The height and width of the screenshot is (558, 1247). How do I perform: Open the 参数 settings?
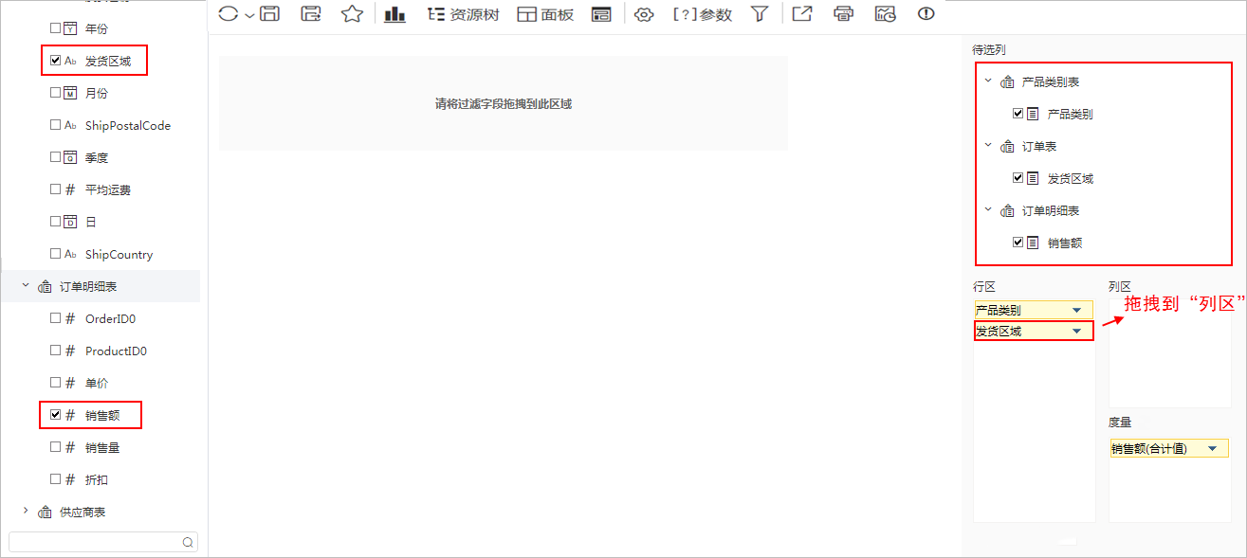703,14
